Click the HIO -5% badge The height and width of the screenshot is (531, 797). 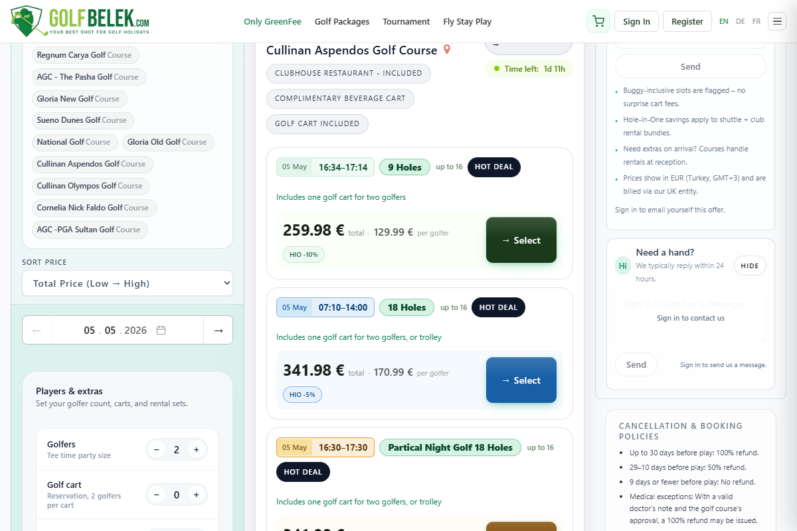(x=304, y=394)
